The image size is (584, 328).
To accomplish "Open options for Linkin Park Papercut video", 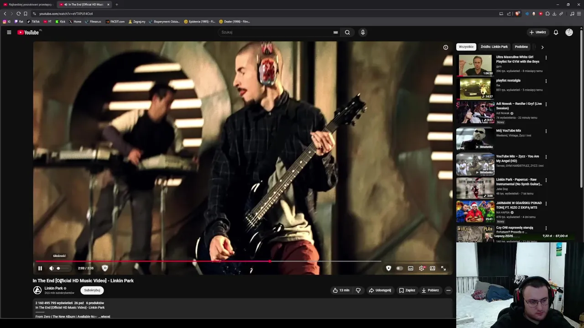I will 546,180.
